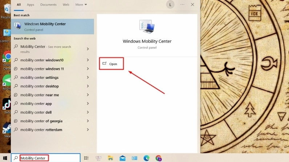
Task: Open the Chrome icon on the taskbar
Action: (159, 158)
